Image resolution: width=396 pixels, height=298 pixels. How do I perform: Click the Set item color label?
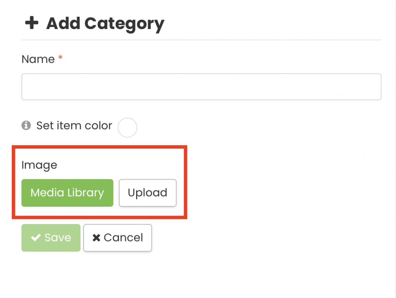[x=74, y=126]
